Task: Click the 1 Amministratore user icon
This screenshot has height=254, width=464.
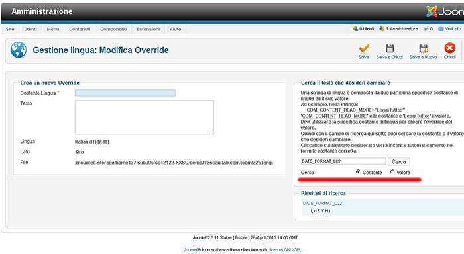Action: coord(382,28)
